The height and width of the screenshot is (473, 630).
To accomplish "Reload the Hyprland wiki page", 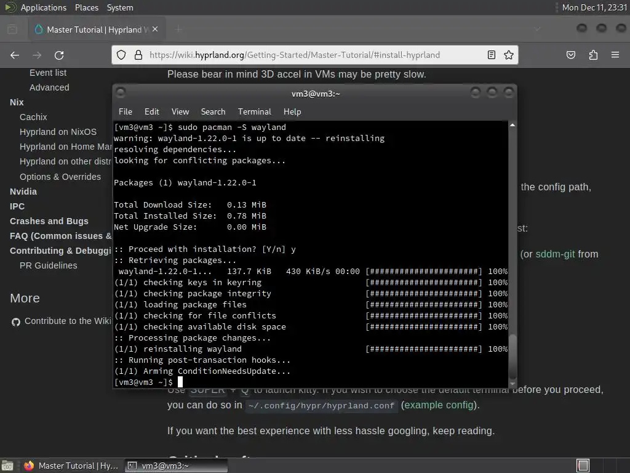I will click(59, 55).
